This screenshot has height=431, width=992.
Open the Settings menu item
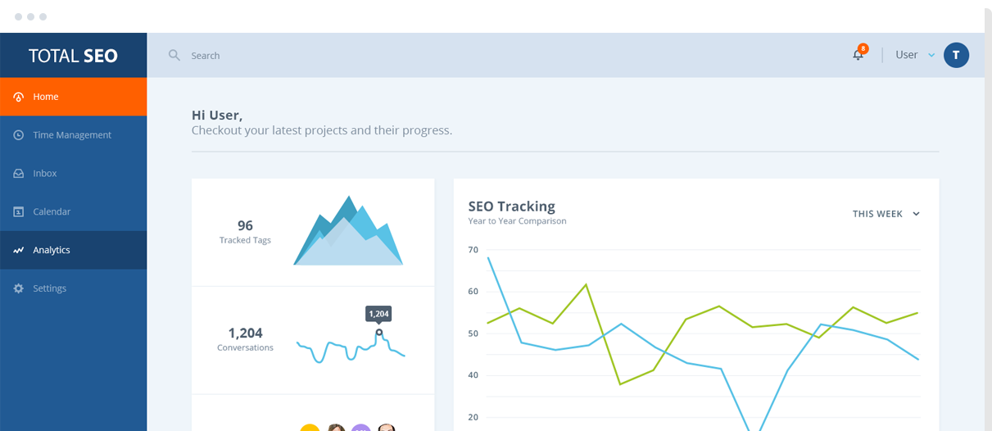[49, 288]
